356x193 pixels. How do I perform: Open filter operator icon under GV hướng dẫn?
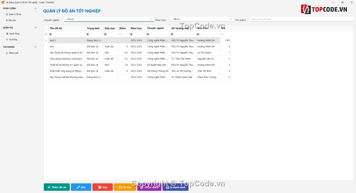172,34
